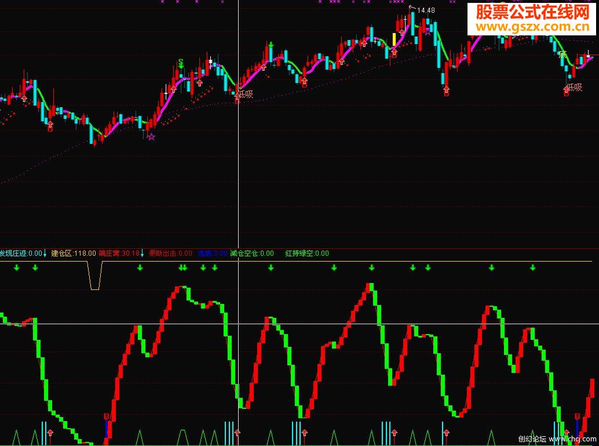Open the www.gszx.com.cn website link

[532, 27]
